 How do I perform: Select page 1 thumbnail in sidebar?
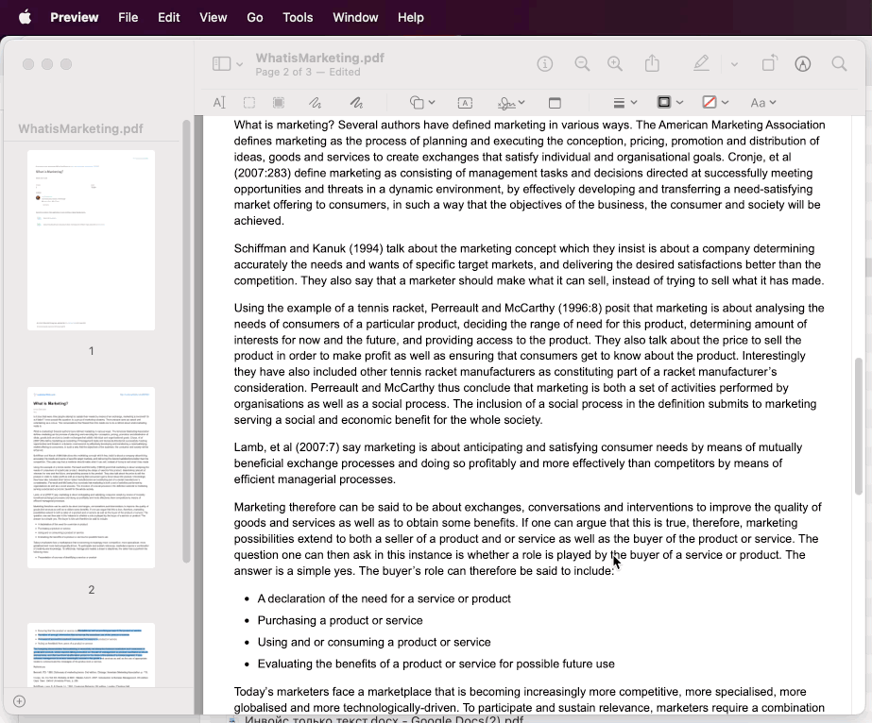click(x=91, y=240)
